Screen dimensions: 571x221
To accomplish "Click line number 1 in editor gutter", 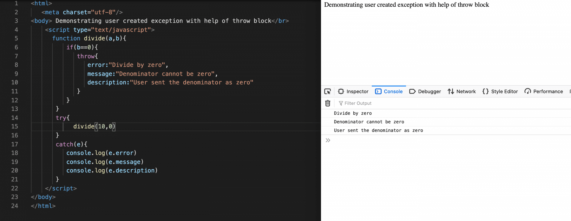I will [x=16, y=3].
